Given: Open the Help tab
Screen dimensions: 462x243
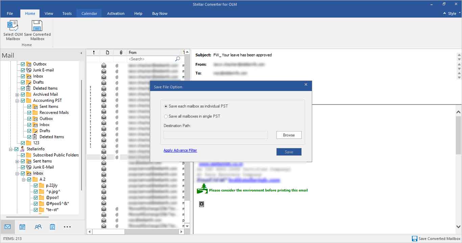Looking at the screenshot, I should 138,14.
